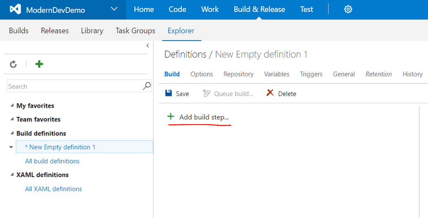428x218 pixels.
Task: Open the Test hub
Action: point(307,9)
